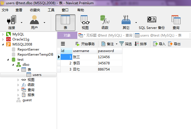Open the Favorites (收藏夹) menu
Image resolution: width=191 pixels, height=129 pixels.
point(35,10)
